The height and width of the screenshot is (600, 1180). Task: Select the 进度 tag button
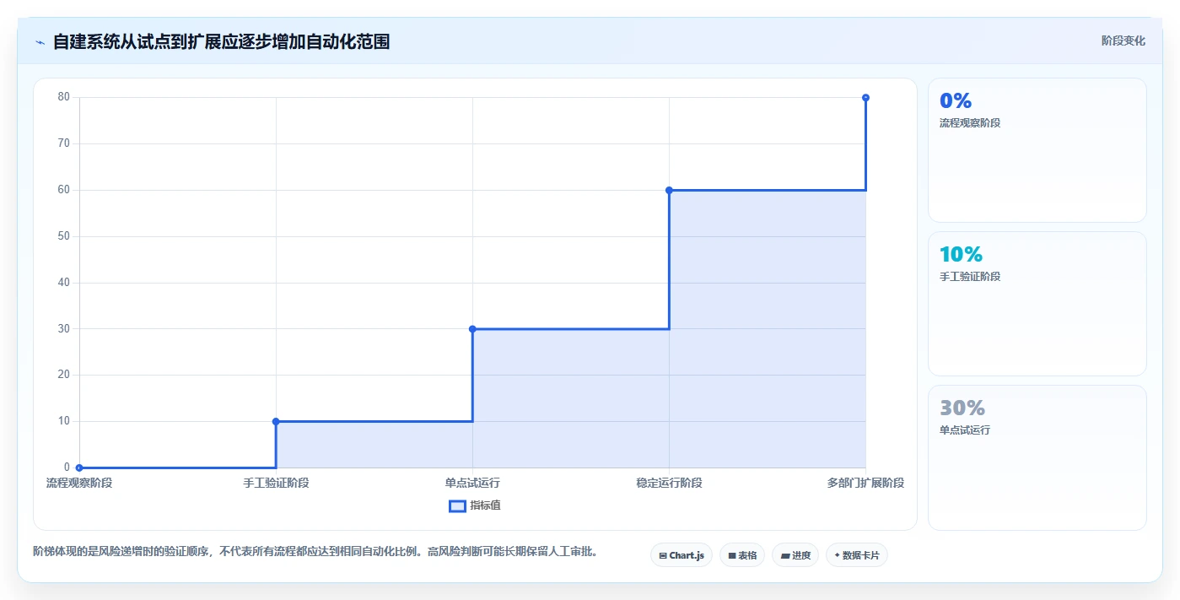tap(795, 555)
